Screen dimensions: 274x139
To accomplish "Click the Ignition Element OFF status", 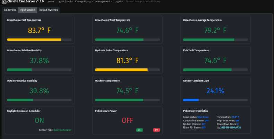I will pos(204,124).
